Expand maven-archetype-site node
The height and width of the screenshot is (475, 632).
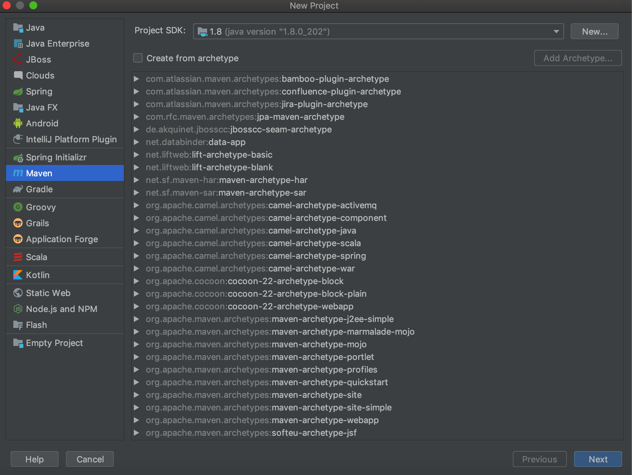click(136, 395)
